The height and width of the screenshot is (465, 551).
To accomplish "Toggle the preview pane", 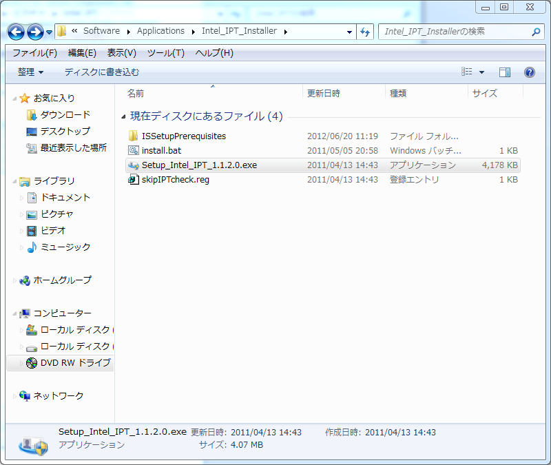I will tap(505, 72).
